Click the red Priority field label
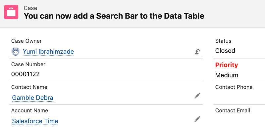 coord(227,65)
